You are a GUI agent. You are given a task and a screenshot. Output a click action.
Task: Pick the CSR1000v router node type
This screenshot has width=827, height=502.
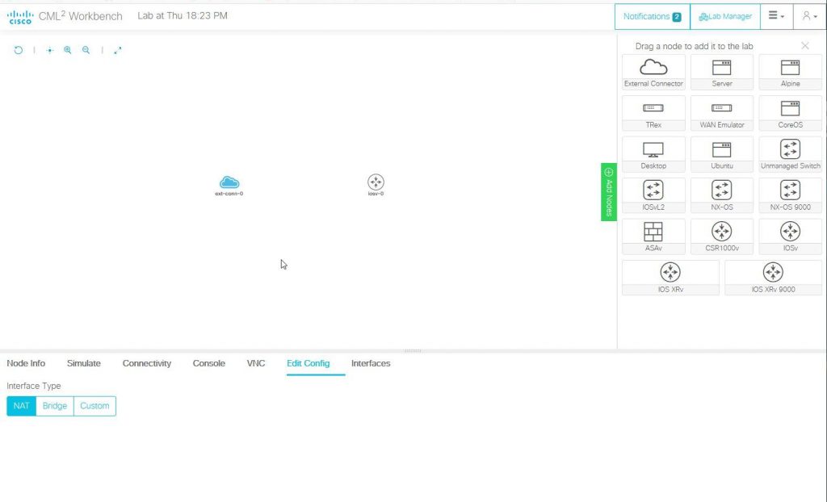(721, 236)
